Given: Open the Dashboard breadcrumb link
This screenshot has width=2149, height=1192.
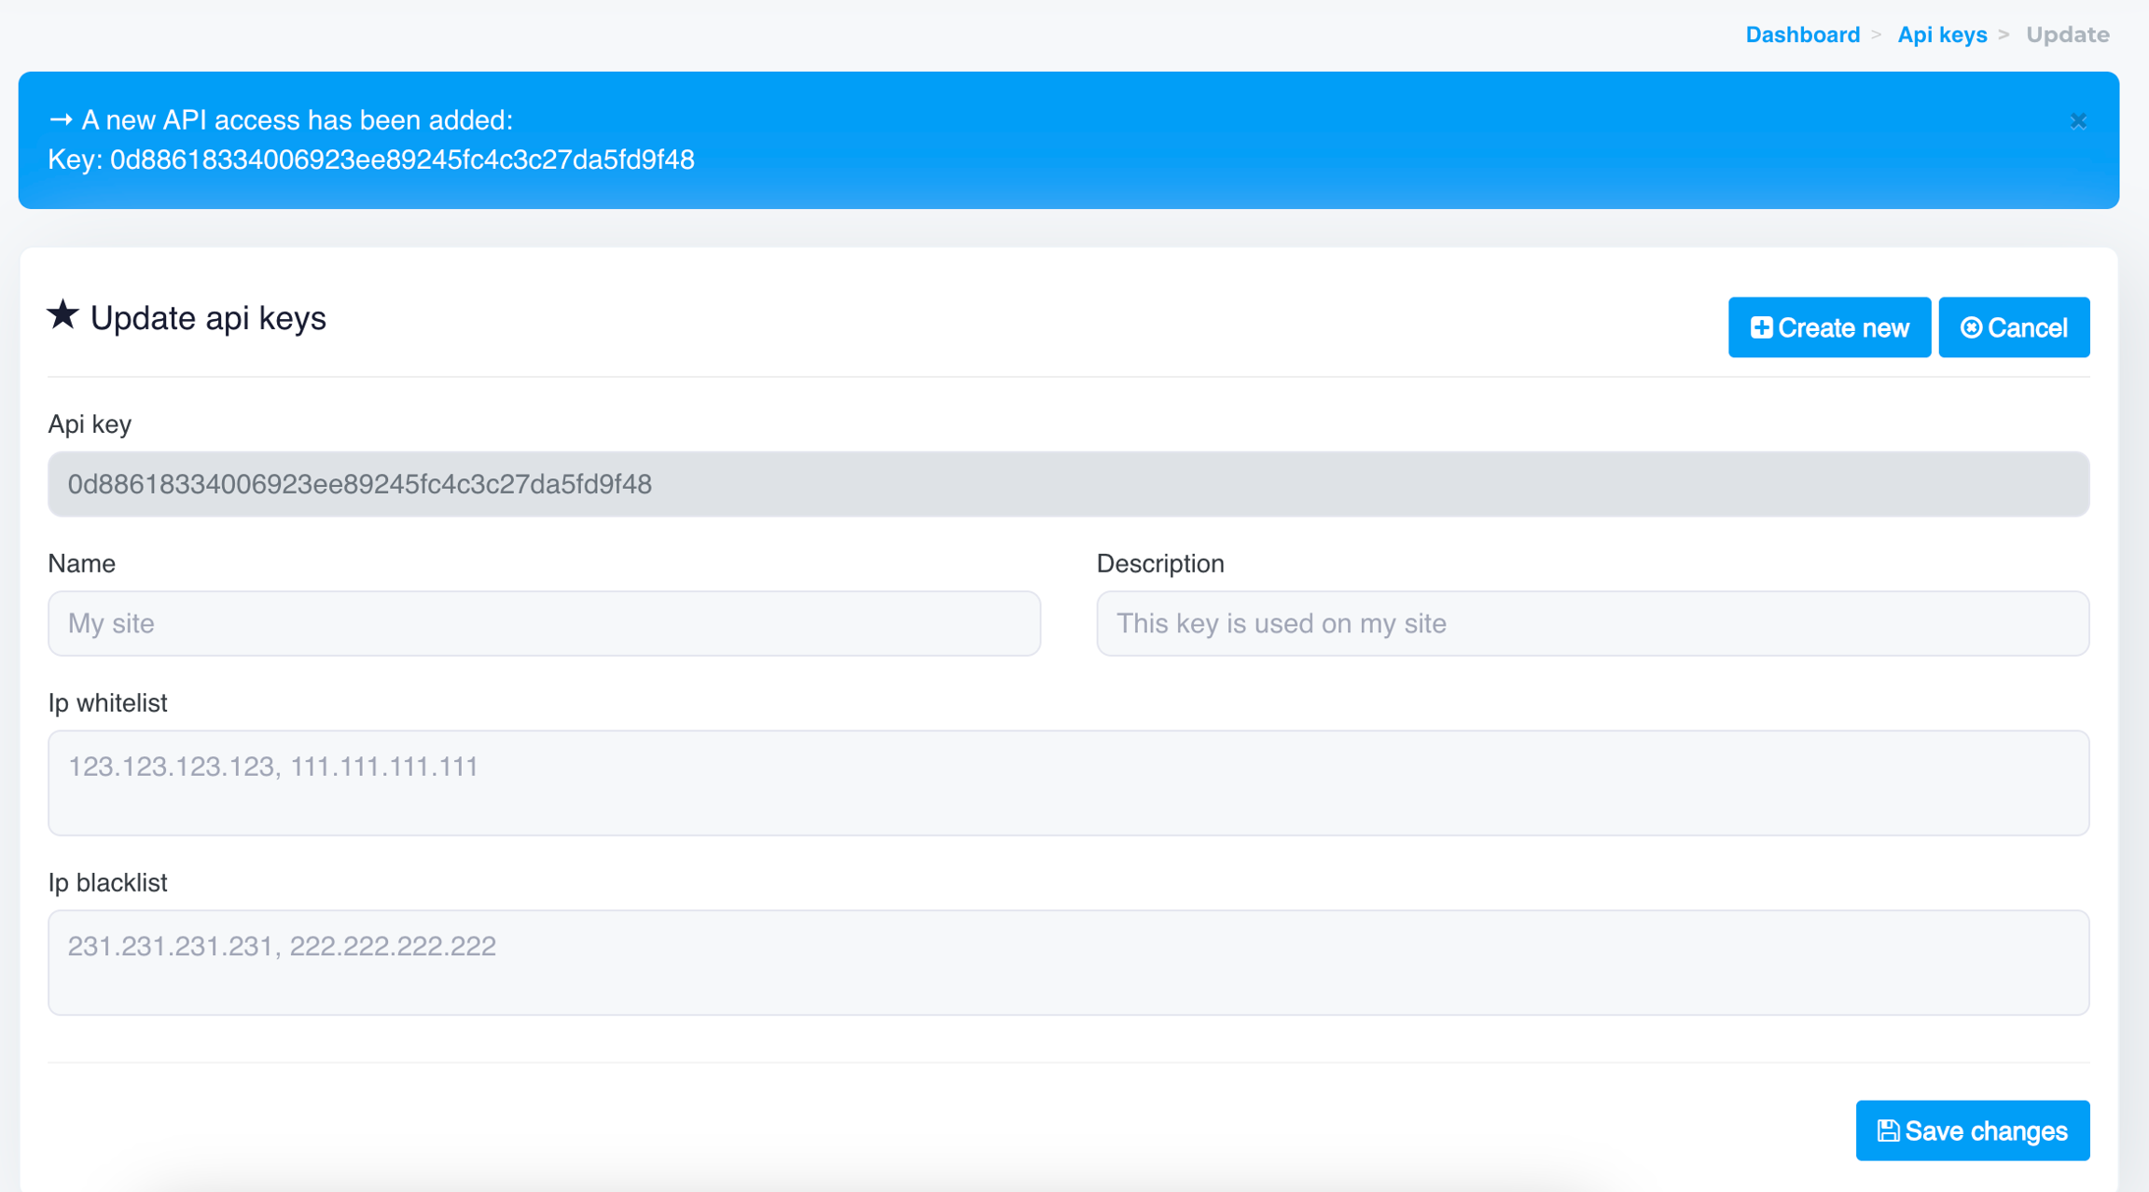Looking at the screenshot, I should coord(1802,35).
